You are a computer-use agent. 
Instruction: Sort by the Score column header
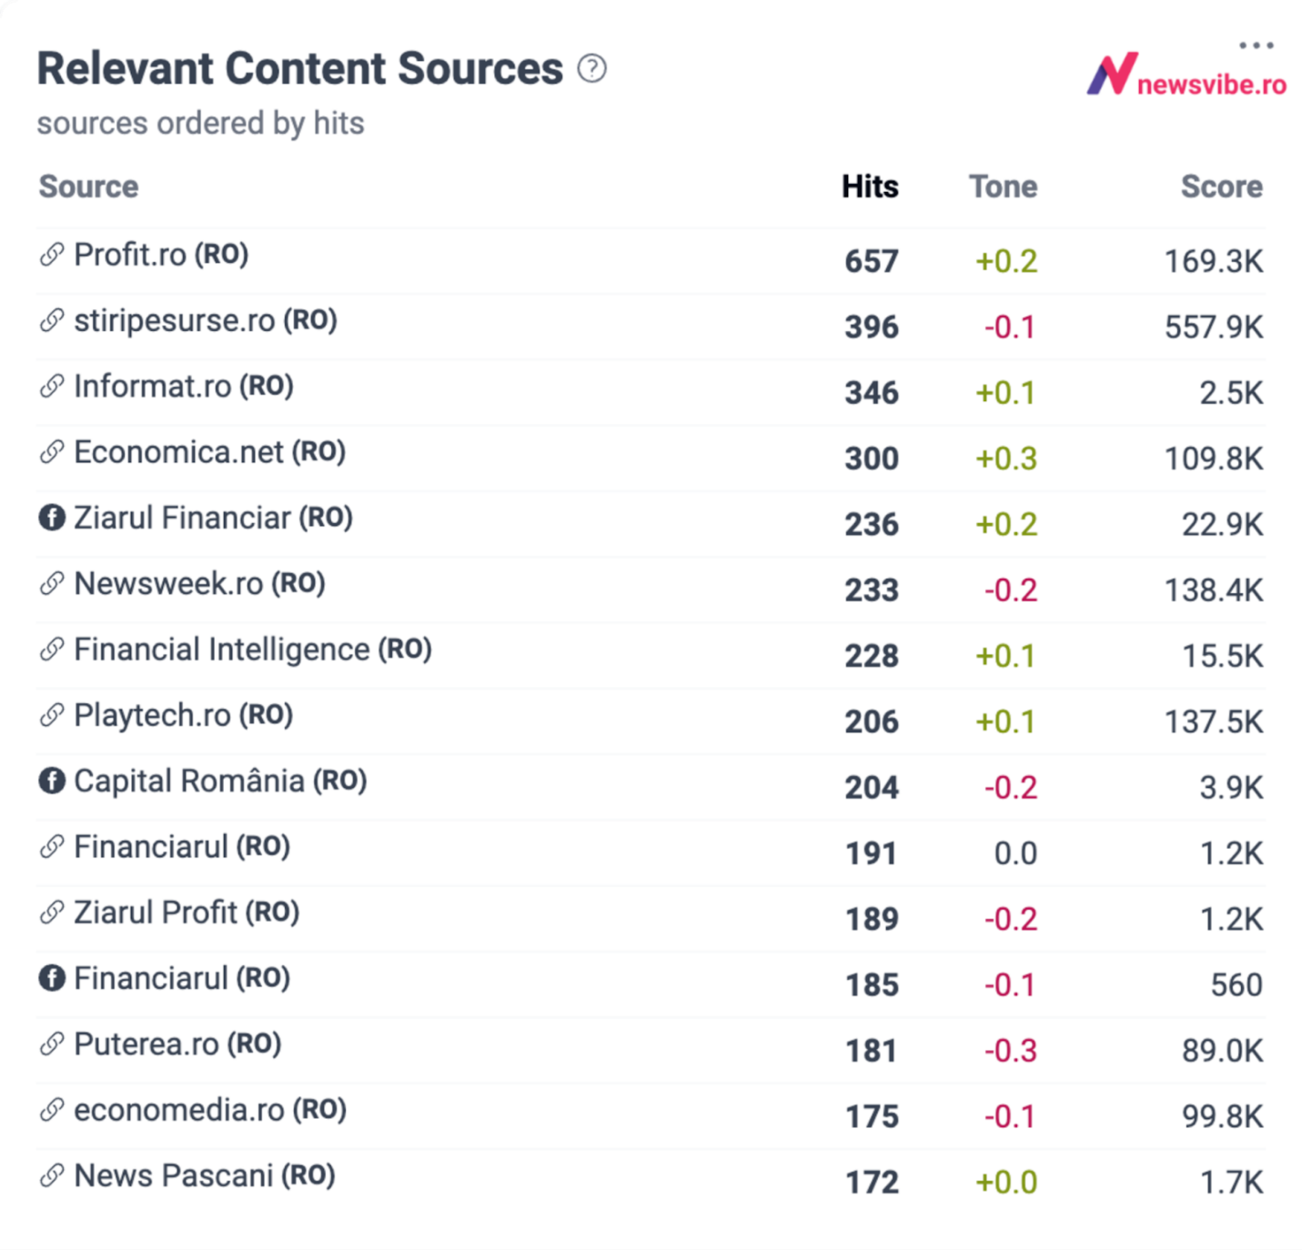(x=1221, y=186)
